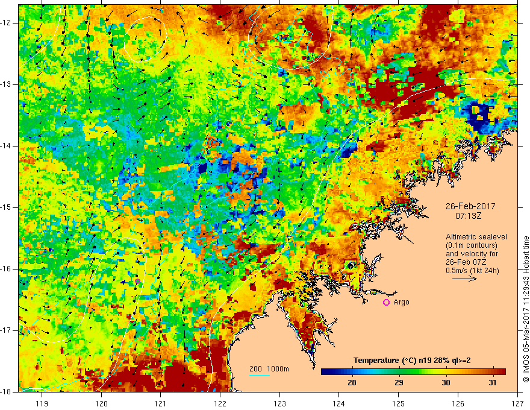Image resolution: width=530 pixels, height=410 pixels.
Task: Click the '-16' latitude axis label
Action: coord(7,269)
